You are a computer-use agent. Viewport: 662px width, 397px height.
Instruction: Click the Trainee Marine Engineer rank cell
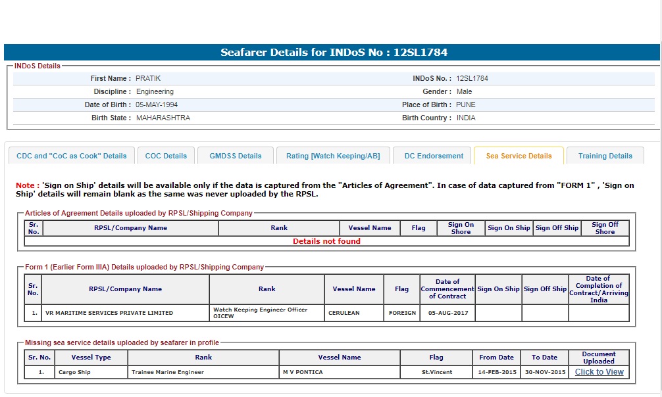(x=168, y=372)
